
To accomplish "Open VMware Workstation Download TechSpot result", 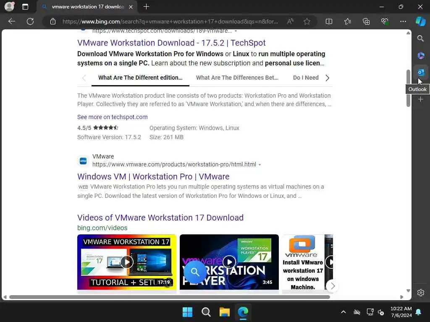I will coord(171,43).
